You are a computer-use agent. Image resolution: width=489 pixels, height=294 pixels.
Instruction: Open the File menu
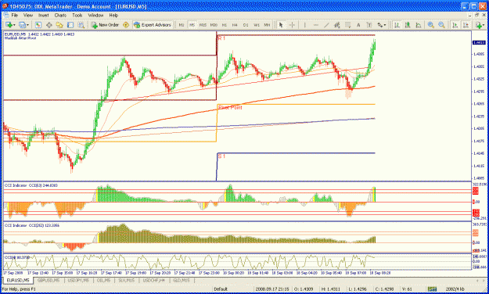(15, 15)
